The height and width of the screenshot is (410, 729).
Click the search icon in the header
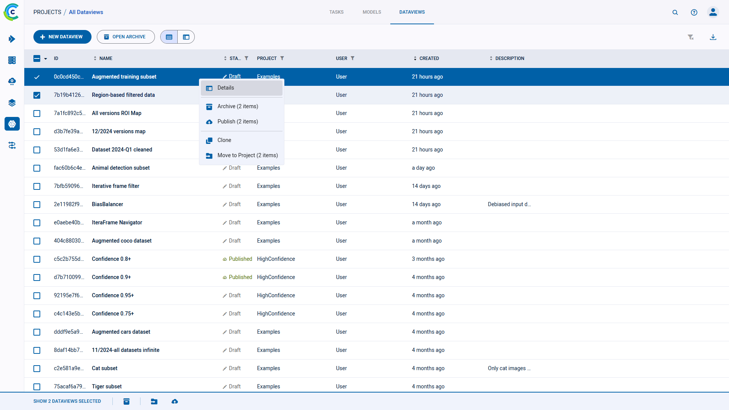[675, 12]
